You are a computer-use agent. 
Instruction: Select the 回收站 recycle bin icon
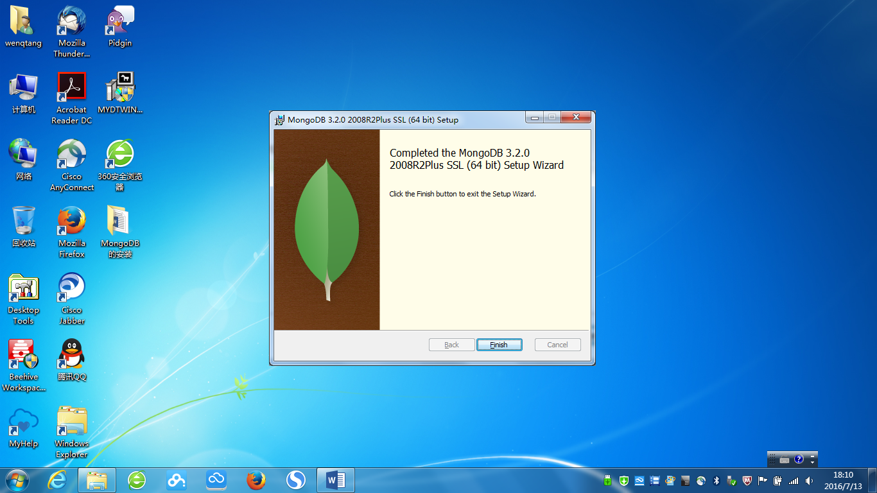click(x=24, y=227)
